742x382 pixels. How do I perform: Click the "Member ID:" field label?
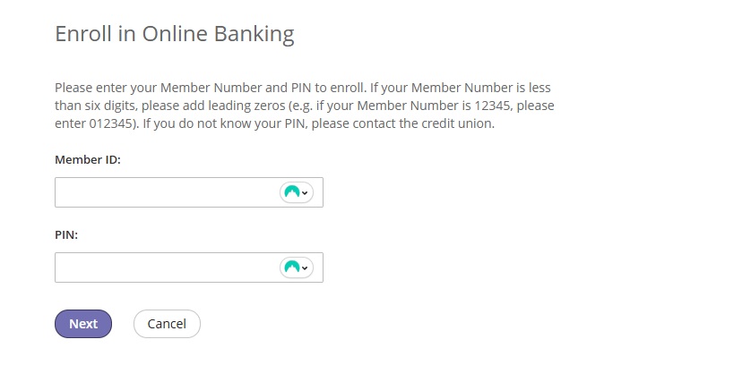tap(88, 159)
